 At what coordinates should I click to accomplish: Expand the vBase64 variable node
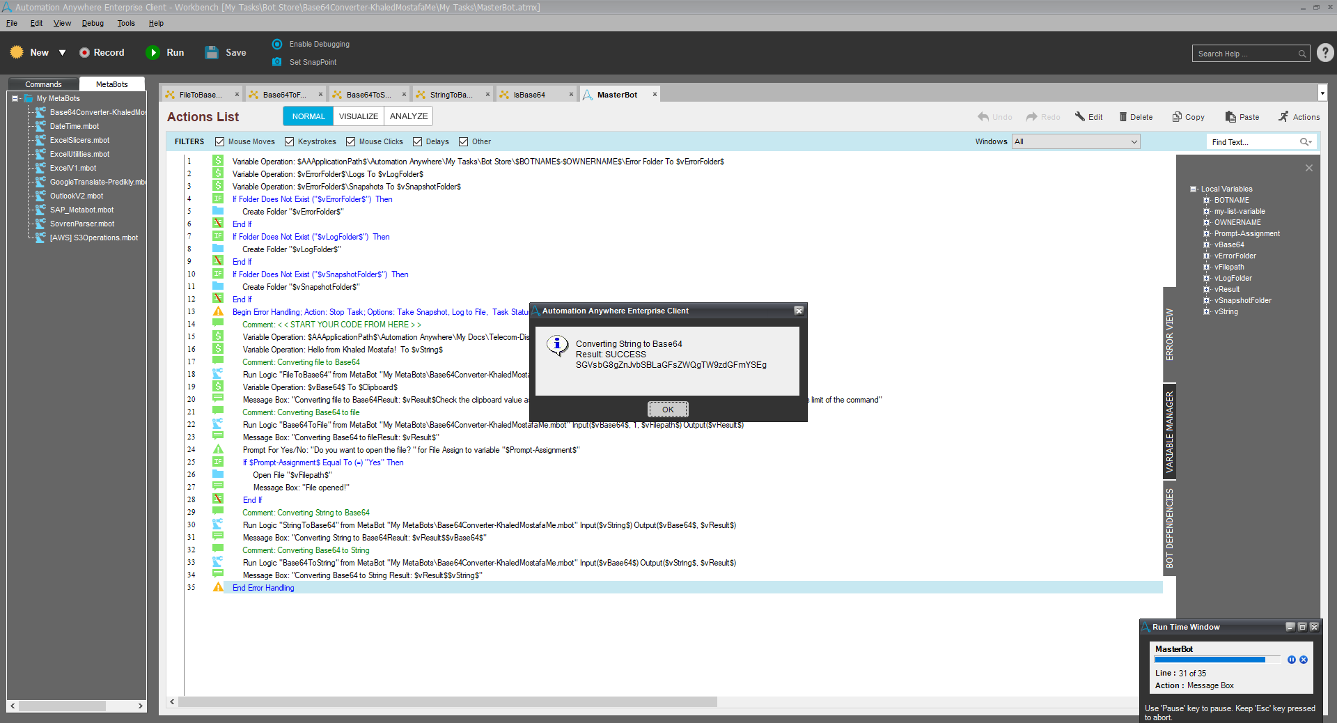point(1206,244)
